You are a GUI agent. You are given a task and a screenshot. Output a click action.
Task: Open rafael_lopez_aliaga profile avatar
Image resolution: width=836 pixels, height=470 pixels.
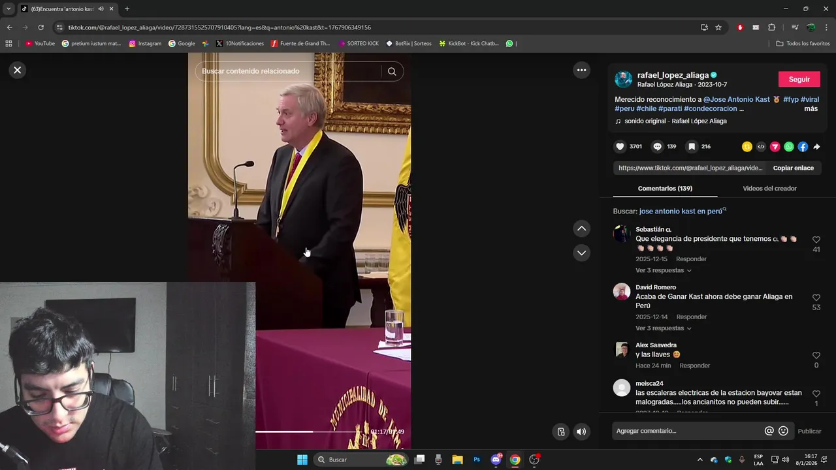click(624, 80)
